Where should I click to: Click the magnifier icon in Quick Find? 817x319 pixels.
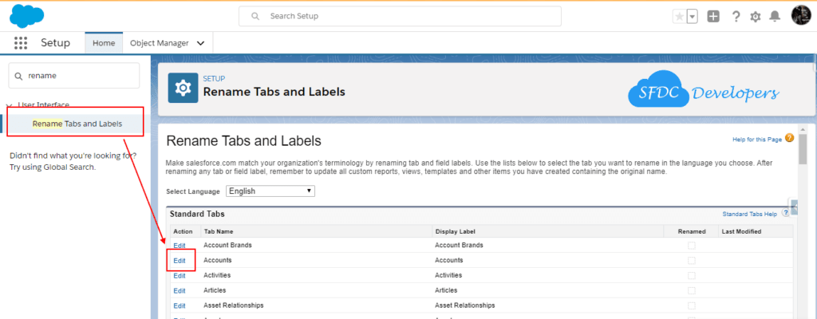(x=19, y=76)
